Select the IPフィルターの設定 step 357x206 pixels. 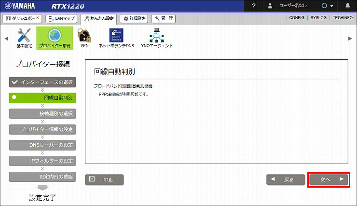click(42, 161)
